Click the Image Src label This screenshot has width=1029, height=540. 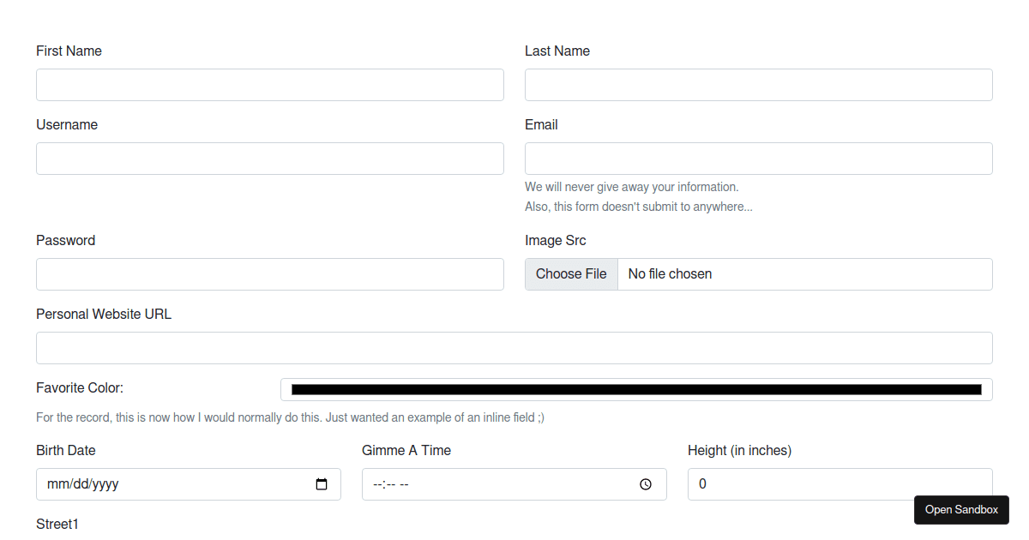(x=556, y=241)
